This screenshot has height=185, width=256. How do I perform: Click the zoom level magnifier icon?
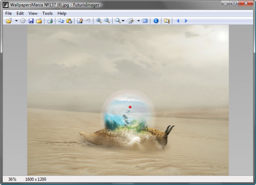pos(118,21)
